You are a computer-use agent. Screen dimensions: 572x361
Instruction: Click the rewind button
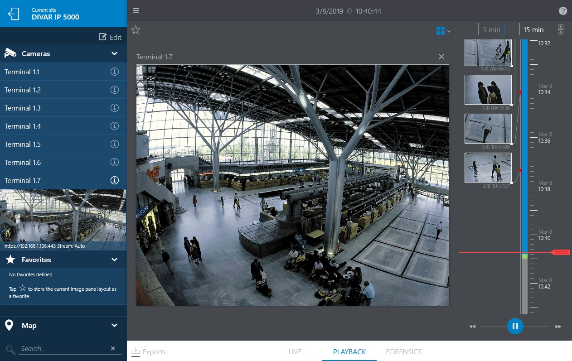click(x=472, y=327)
